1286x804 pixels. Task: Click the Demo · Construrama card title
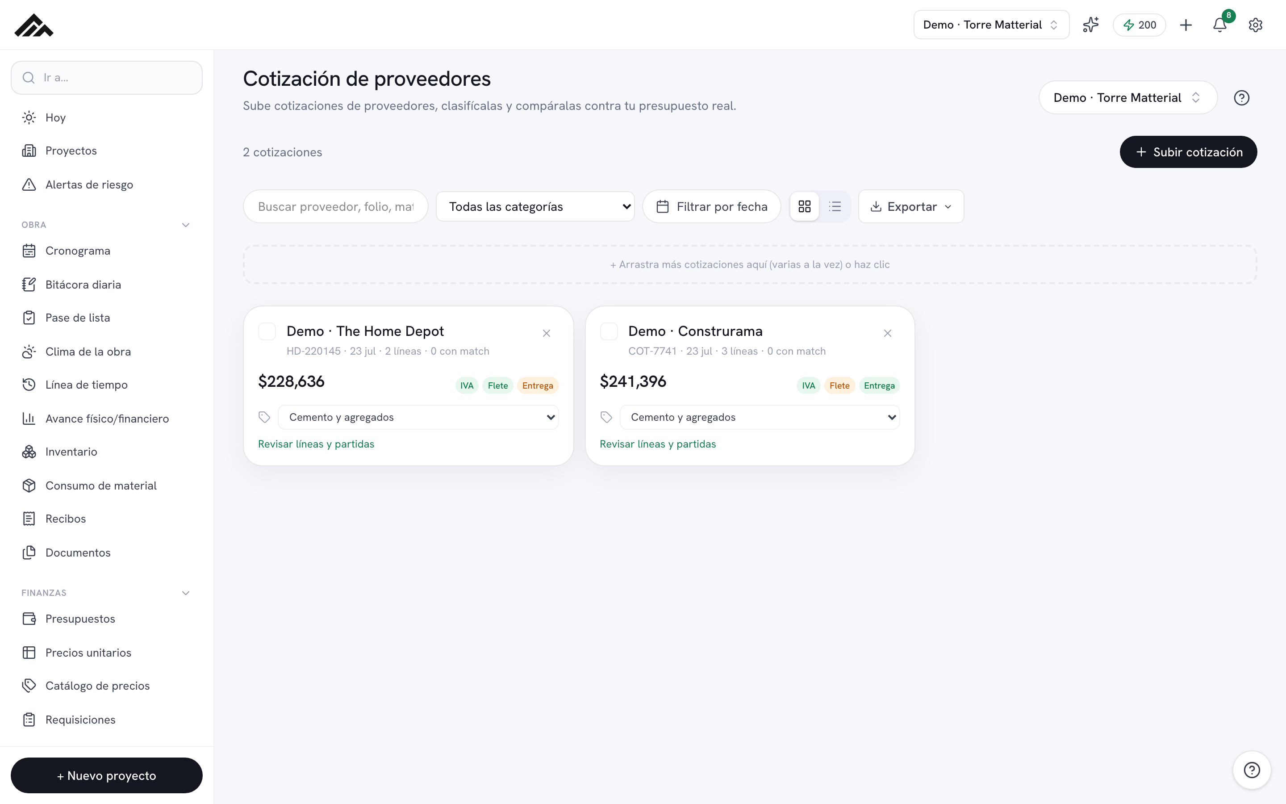pyautogui.click(x=695, y=331)
